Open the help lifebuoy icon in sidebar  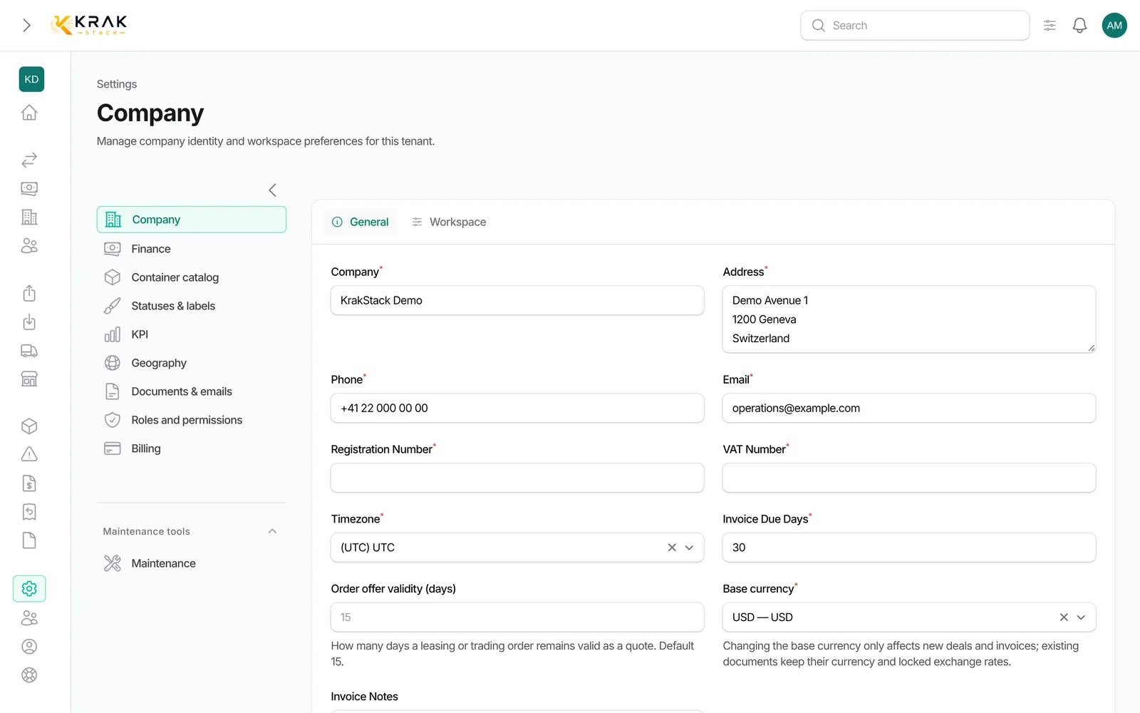click(x=29, y=675)
